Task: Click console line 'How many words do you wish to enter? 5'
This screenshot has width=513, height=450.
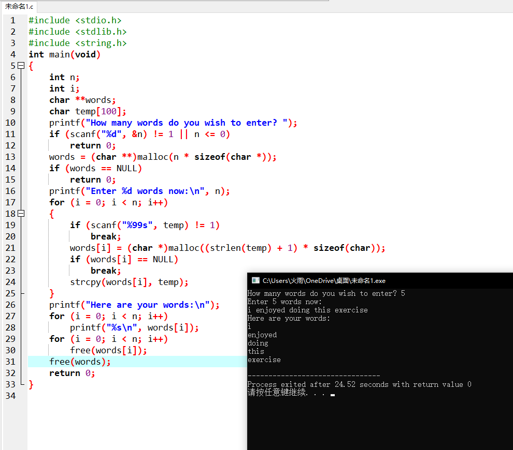Action: 326,293
